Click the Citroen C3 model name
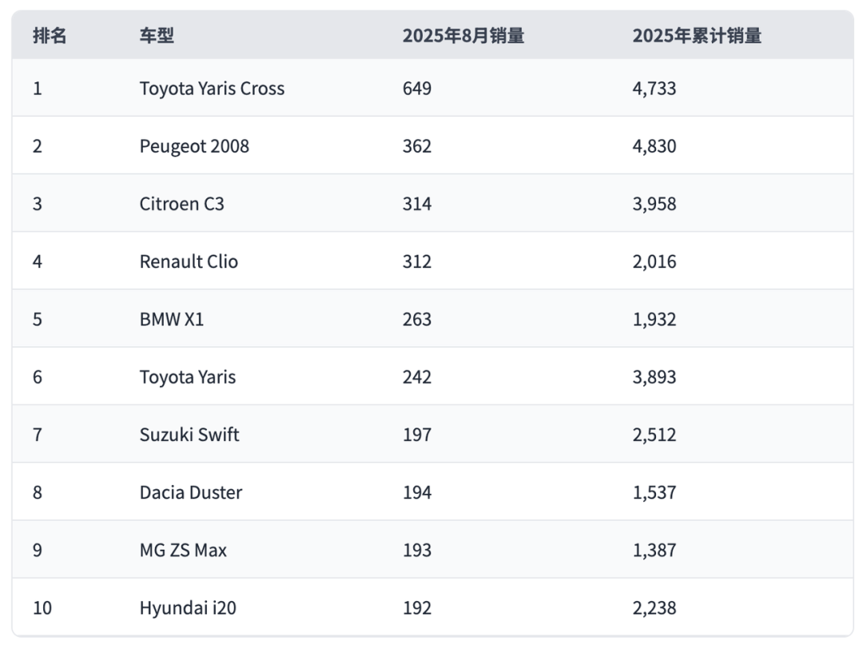The width and height of the screenshot is (863, 645). [181, 204]
